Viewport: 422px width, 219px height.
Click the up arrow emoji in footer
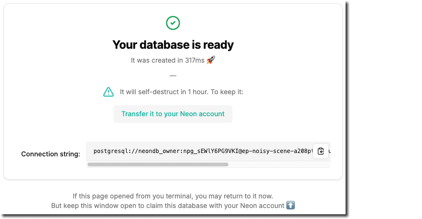291,206
